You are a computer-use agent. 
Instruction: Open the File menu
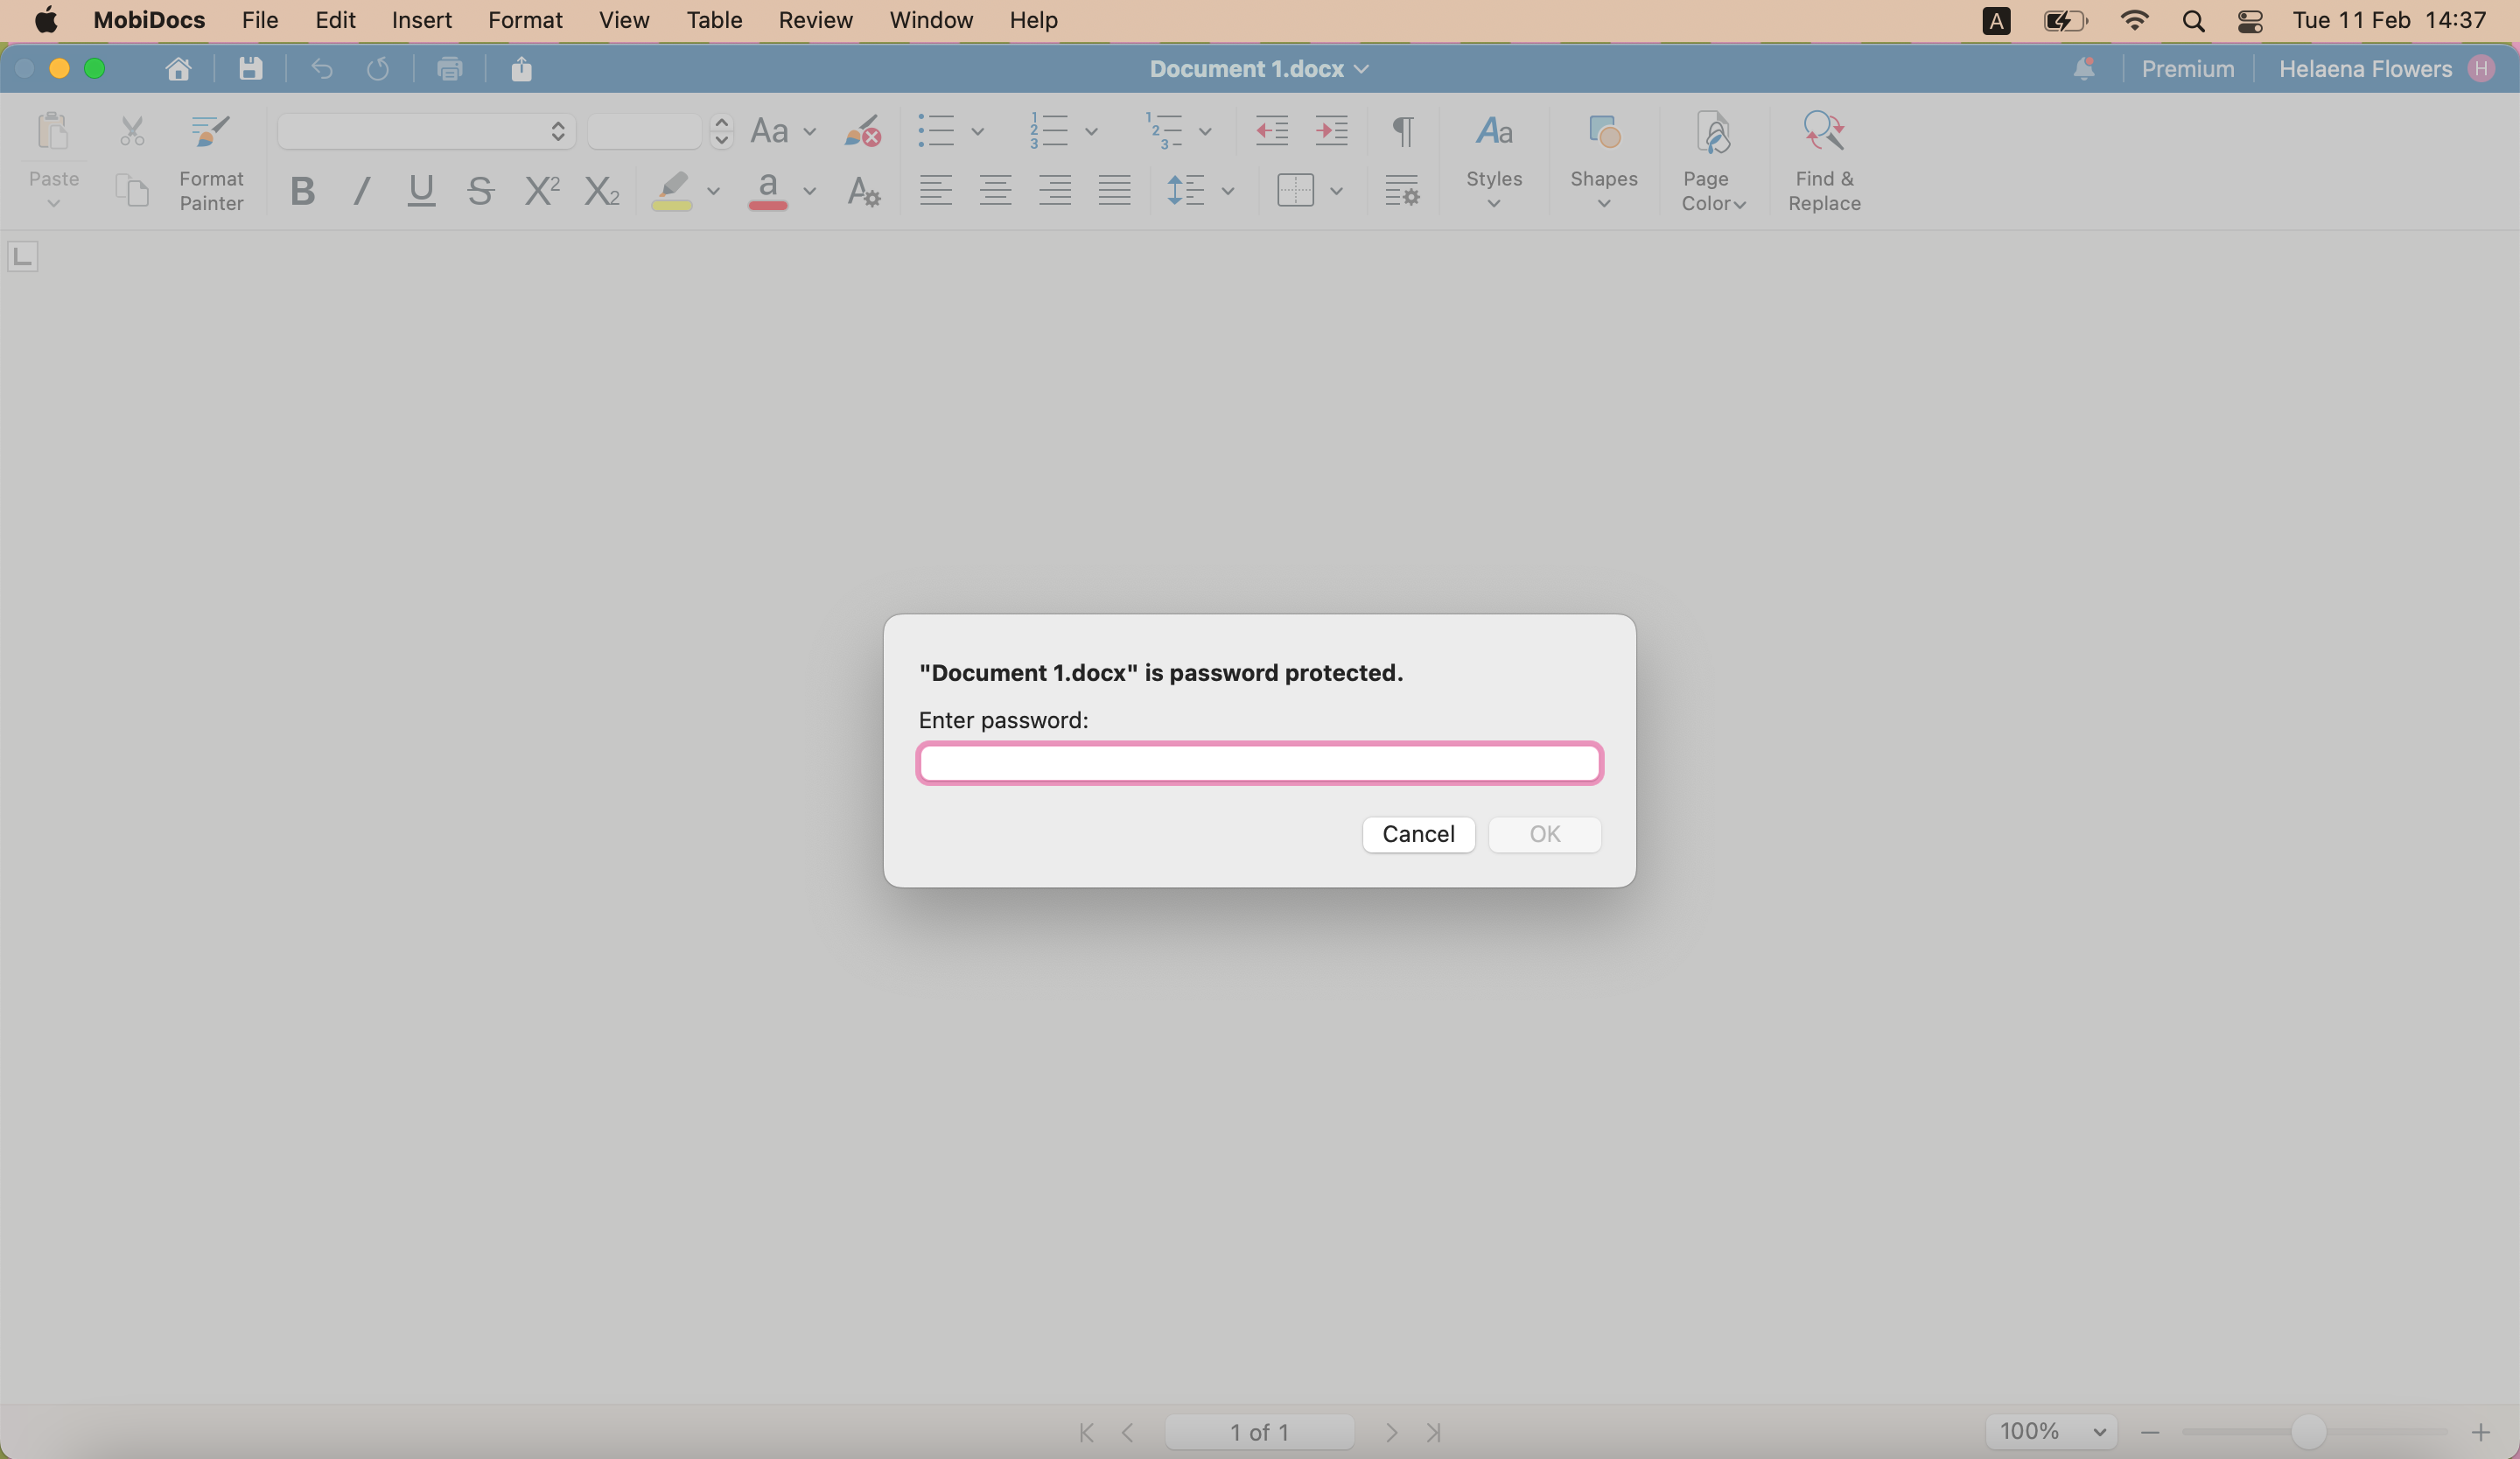pyautogui.click(x=260, y=20)
